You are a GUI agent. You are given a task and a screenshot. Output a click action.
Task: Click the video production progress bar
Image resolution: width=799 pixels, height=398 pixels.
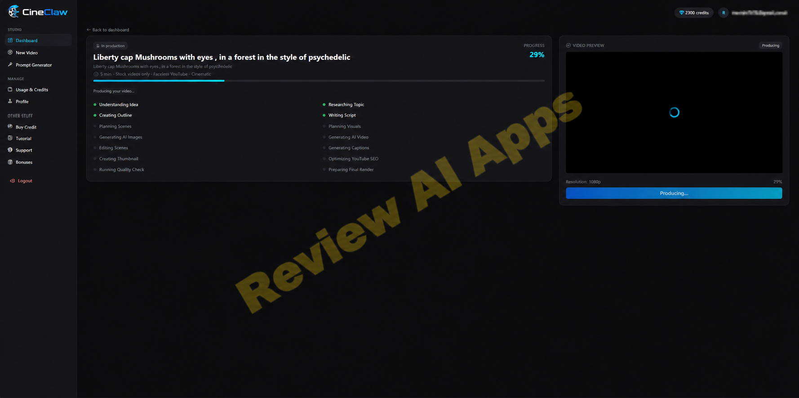click(x=319, y=80)
